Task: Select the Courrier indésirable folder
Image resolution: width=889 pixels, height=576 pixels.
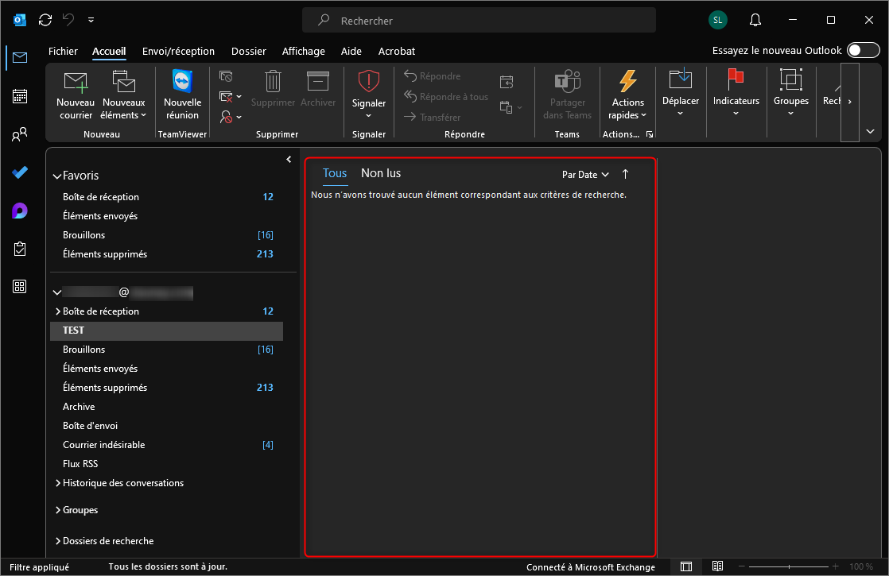Action: point(103,445)
